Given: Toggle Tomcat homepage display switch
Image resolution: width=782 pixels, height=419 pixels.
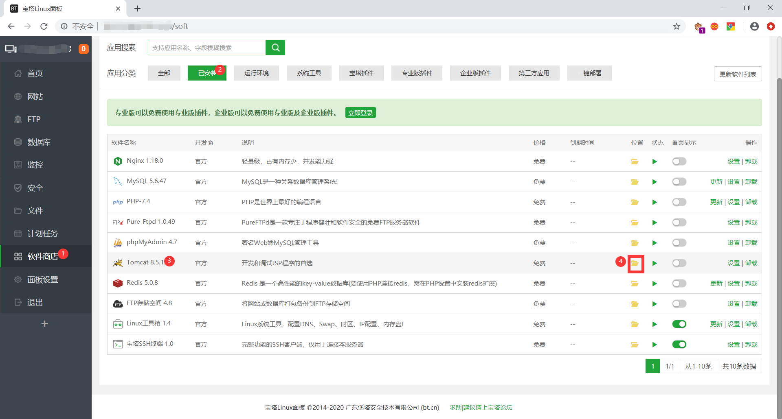Looking at the screenshot, I should click(679, 263).
